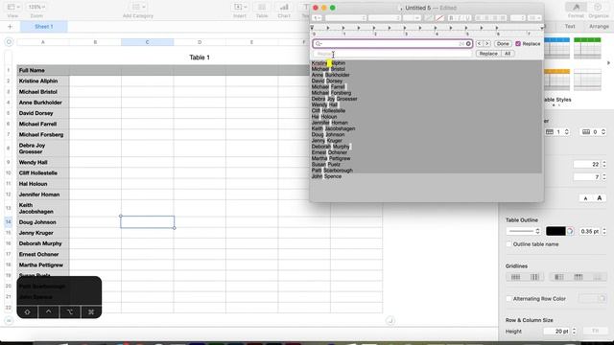The height and width of the screenshot is (345, 614).
Task: Click text background color swatch in TextEdit
Action: [x=440, y=18]
